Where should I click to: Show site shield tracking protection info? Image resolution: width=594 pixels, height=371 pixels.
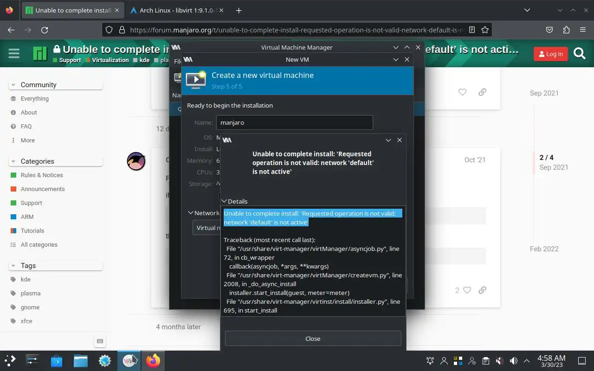109,30
